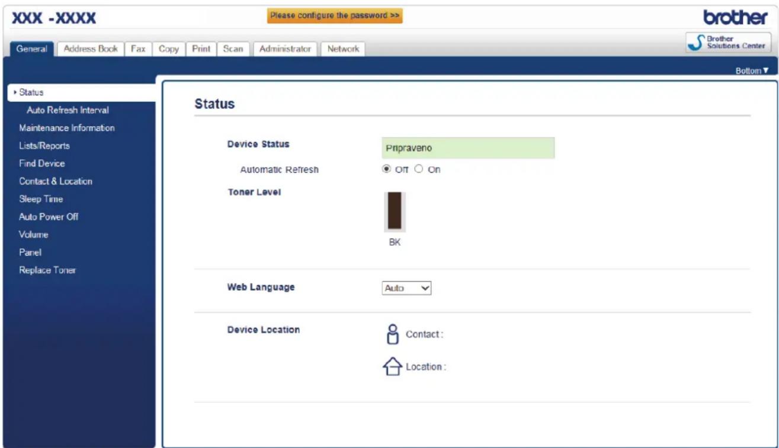Open Lists/Reports in sidebar
This screenshot has height=448, width=779.
click(44, 146)
